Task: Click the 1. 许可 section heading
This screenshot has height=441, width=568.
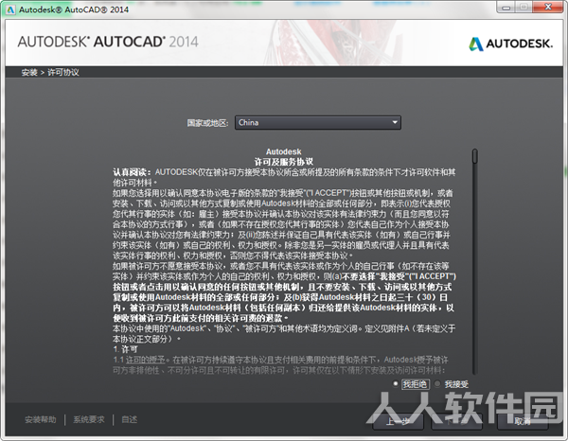Action: pyautogui.click(x=125, y=349)
